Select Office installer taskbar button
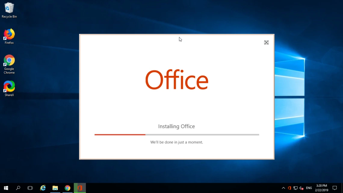The height and width of the screenshot is (193, 343). point(80,188)
